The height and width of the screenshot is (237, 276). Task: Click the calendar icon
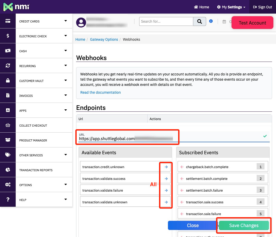[224, 22]
